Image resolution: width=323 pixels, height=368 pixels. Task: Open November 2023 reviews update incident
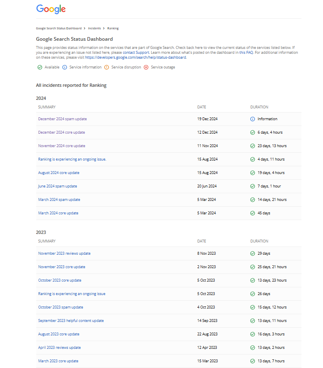[x=64, y=253]
